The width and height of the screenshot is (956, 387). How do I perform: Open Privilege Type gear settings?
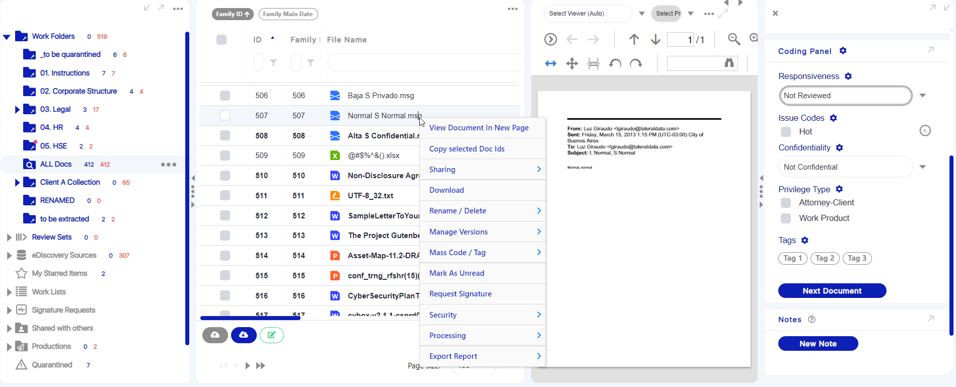pos(839,189)
